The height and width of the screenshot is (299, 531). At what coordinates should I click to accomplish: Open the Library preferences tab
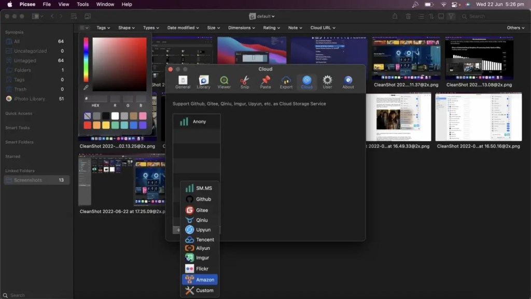coord(203,82)
